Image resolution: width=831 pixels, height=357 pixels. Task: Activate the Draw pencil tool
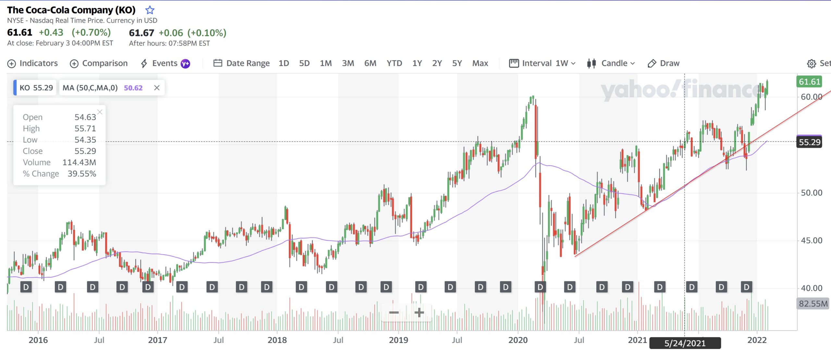coord(663,63)
